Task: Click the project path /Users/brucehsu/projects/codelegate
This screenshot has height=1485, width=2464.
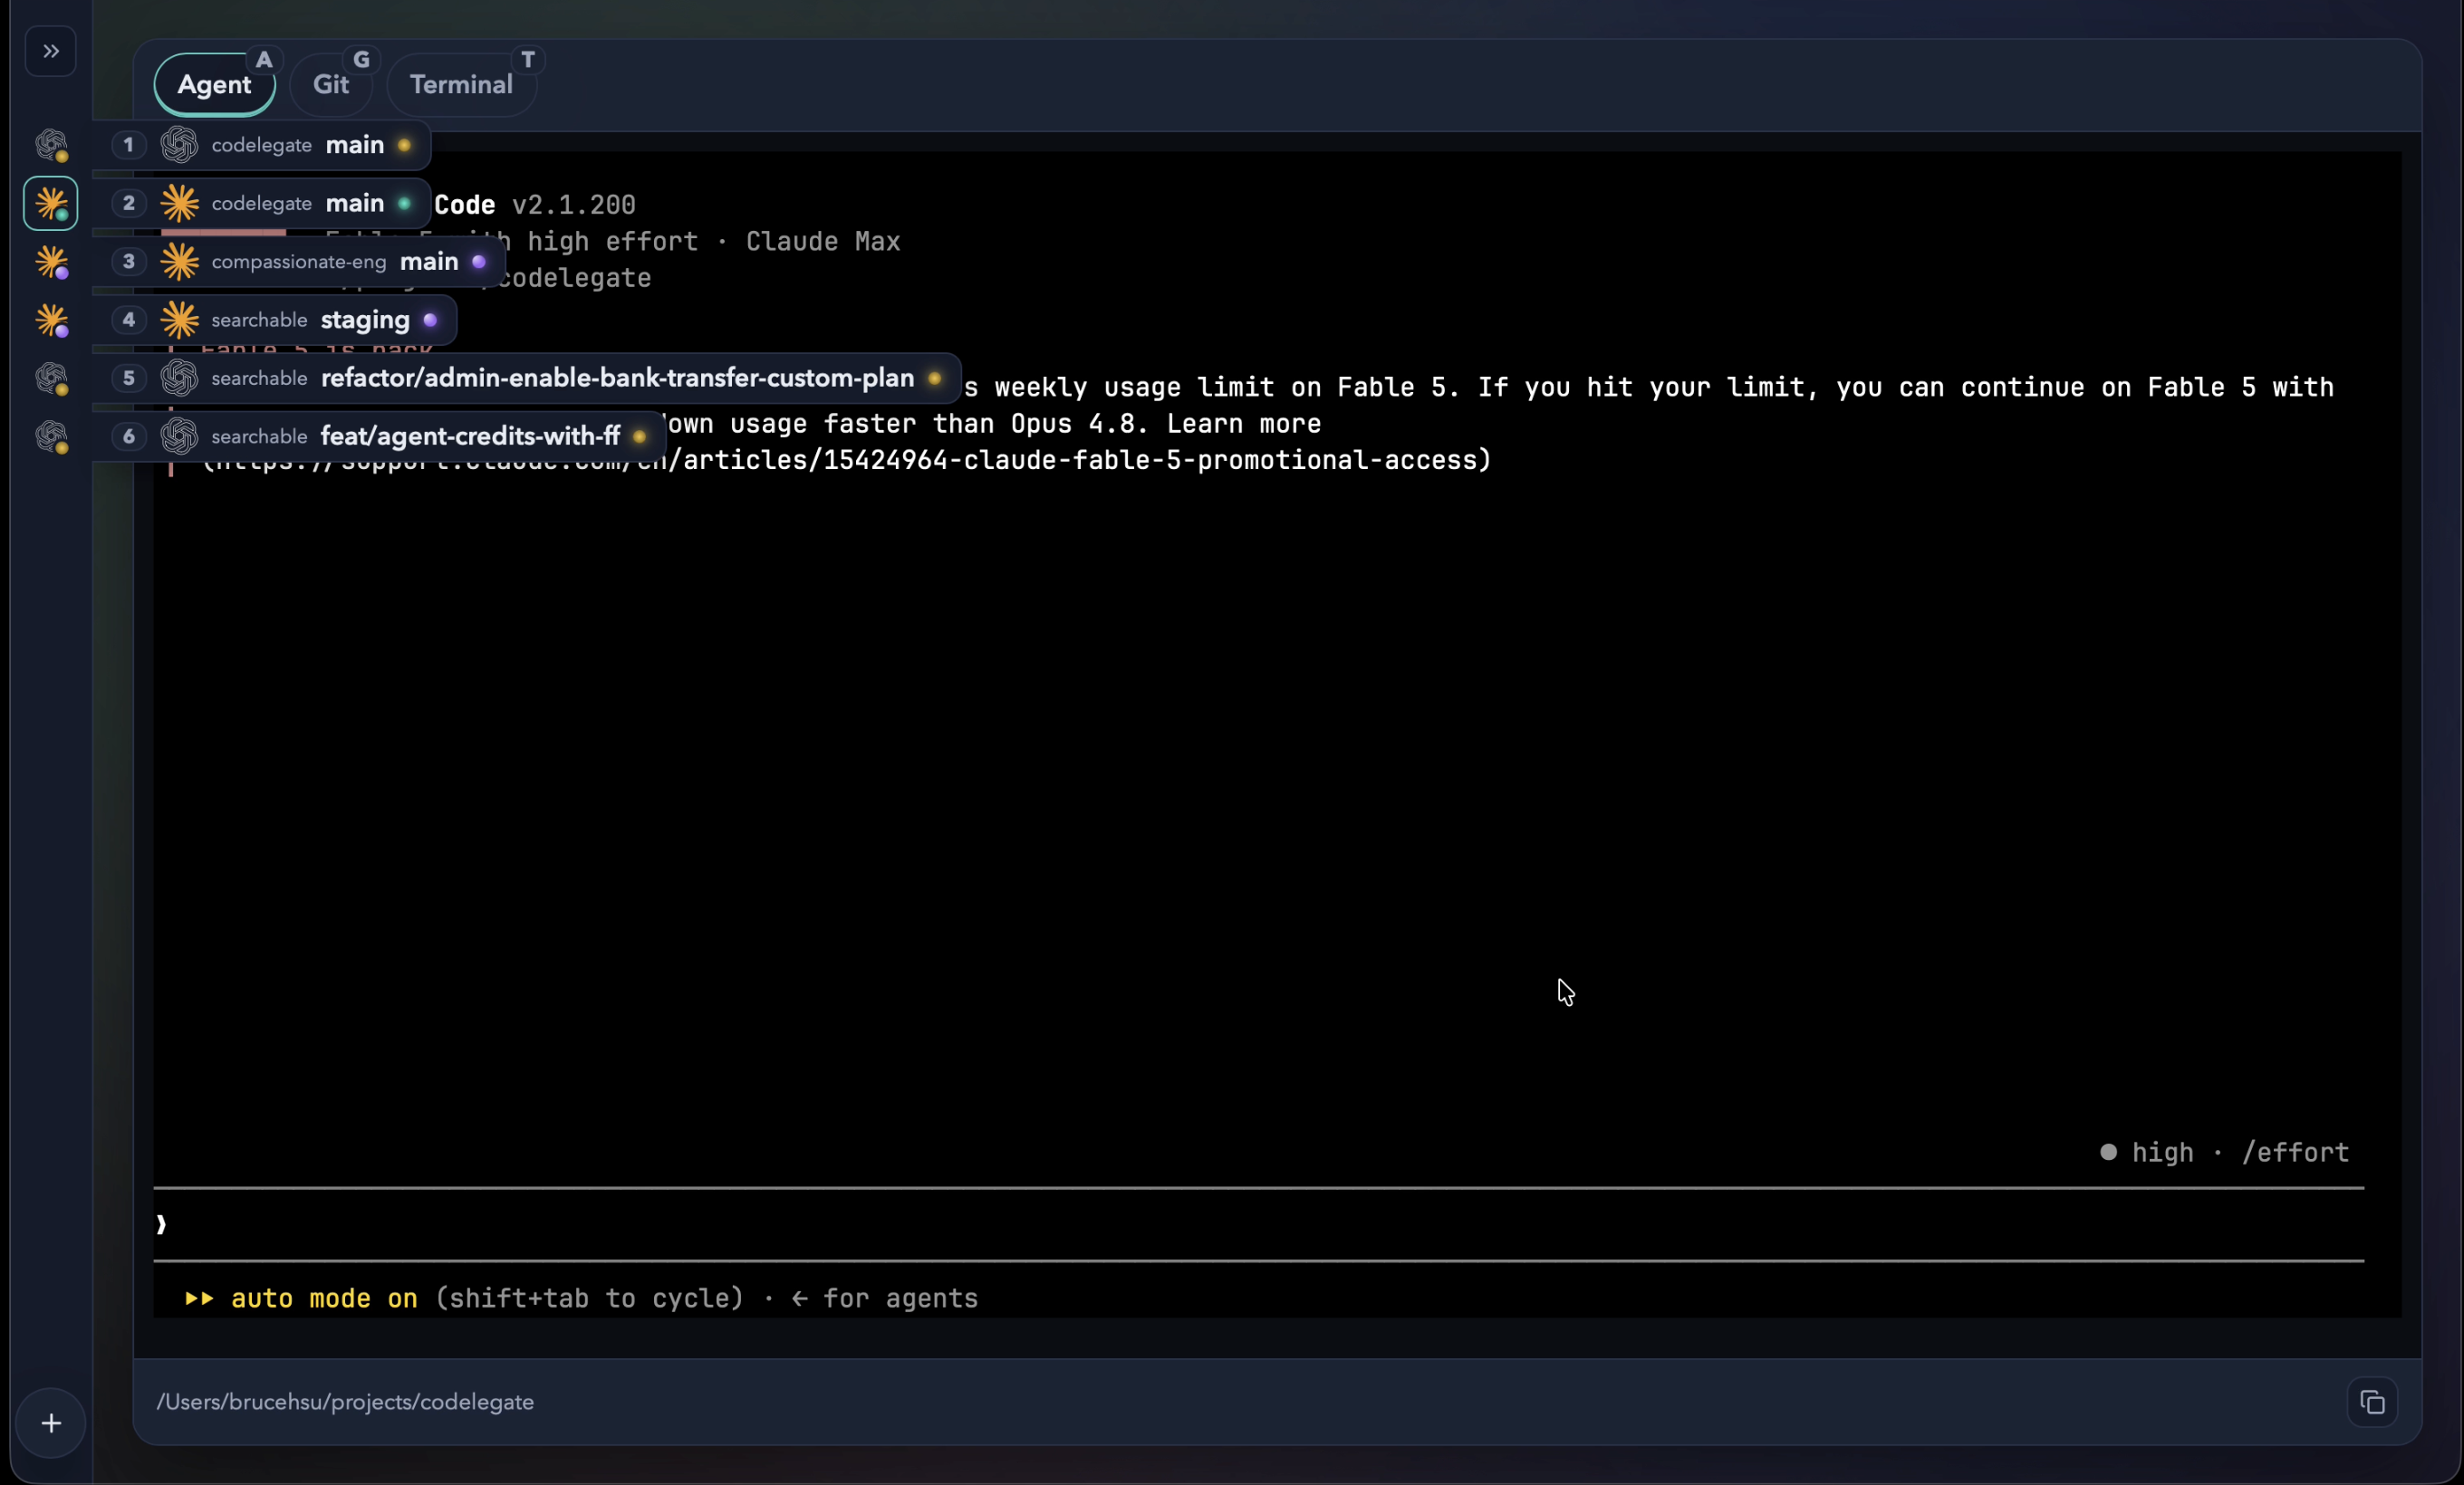Action: click(345, 1402)
